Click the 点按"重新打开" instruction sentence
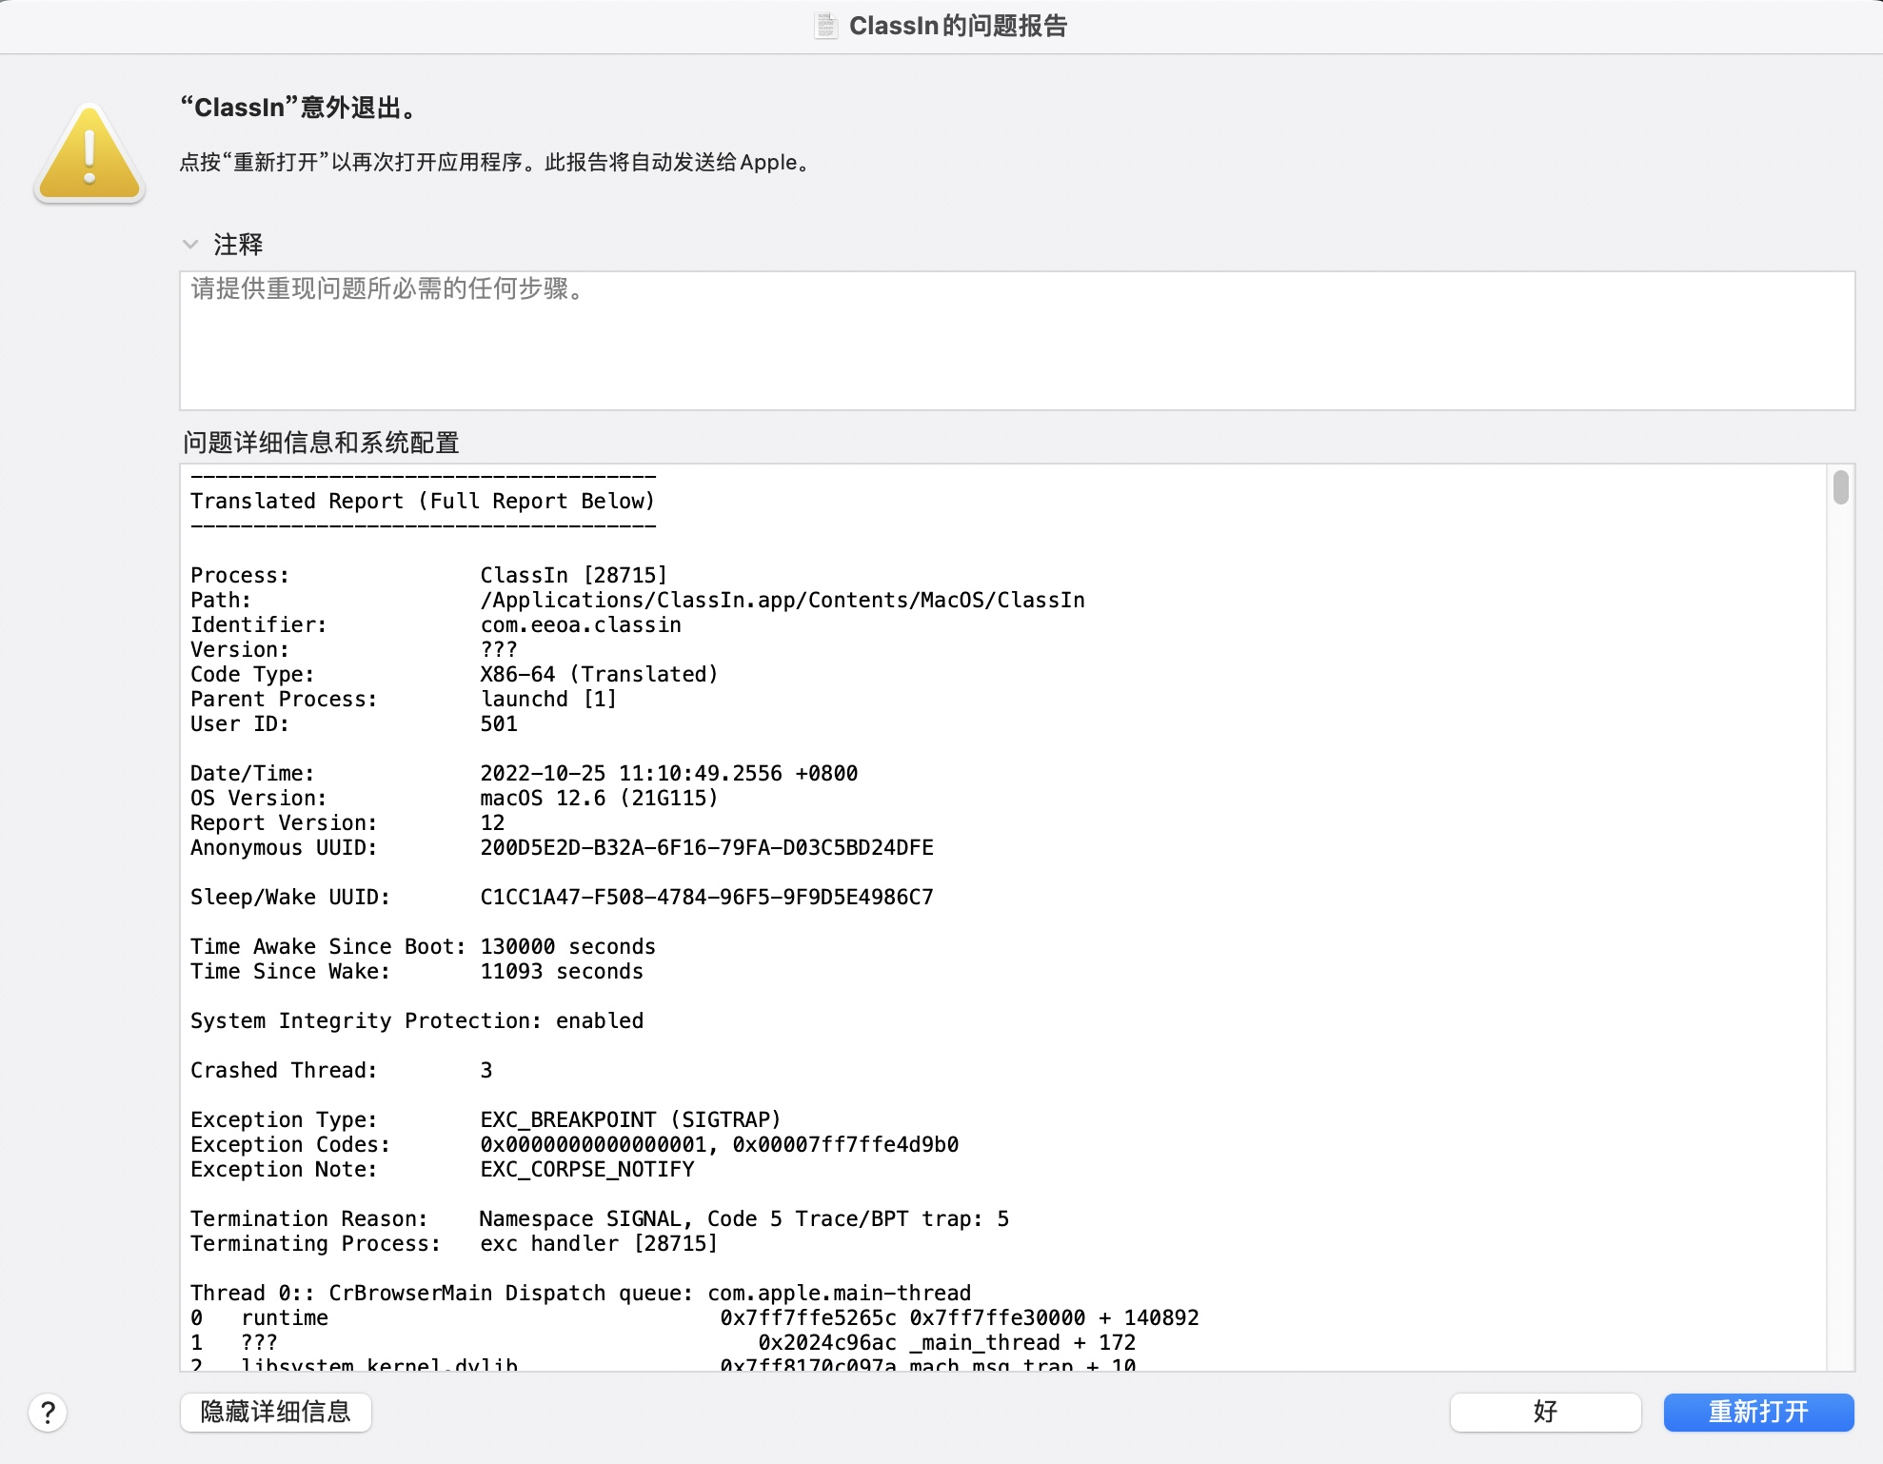1883x1464 pixels. pyautogui.click(x=495, y=162)
